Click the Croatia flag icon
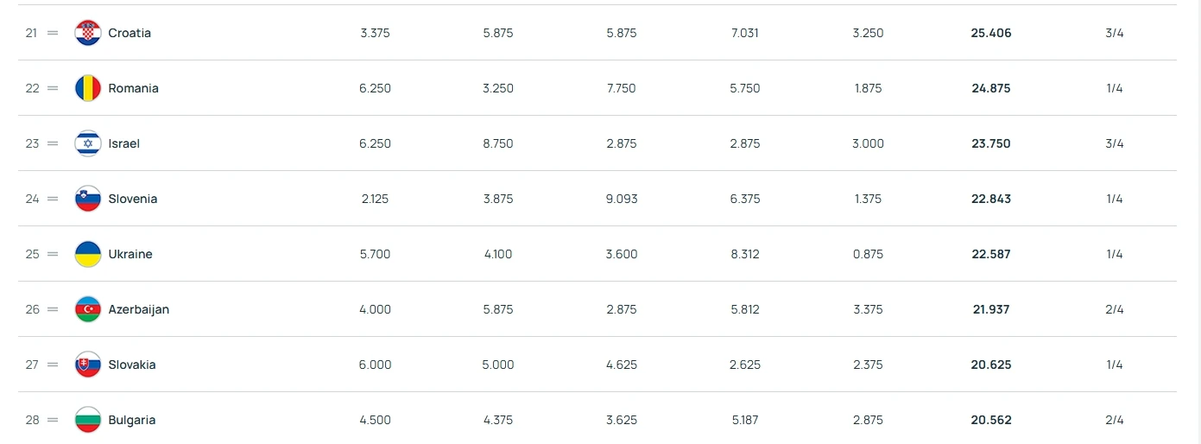This screenshot has width=1201, height=444. (x=88, y=33)
